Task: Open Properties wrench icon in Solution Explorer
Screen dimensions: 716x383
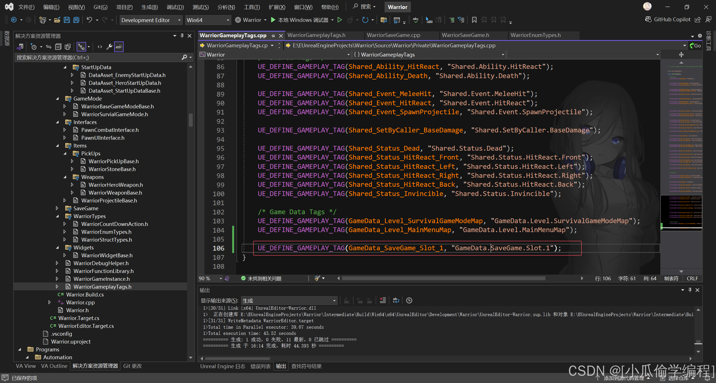Action: coord(109,47)
